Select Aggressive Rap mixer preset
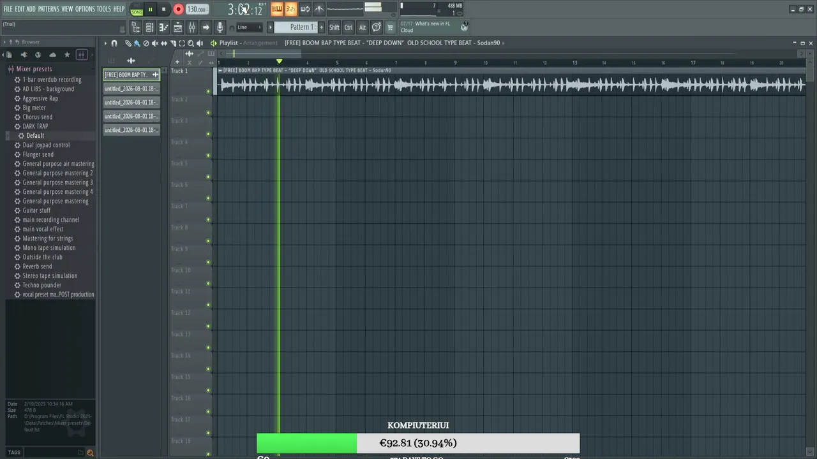The width and height of the screenshot is (817, 459). click(40, 98)
